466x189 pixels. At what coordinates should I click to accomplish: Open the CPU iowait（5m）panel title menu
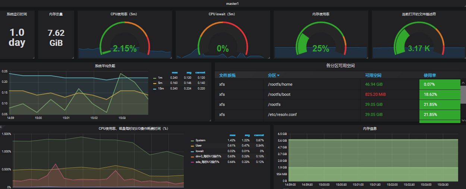(x=223, y=14)
